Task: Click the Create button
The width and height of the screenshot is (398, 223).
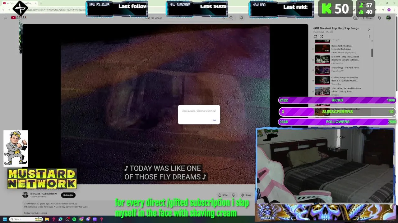Action: tap(367, 18)
